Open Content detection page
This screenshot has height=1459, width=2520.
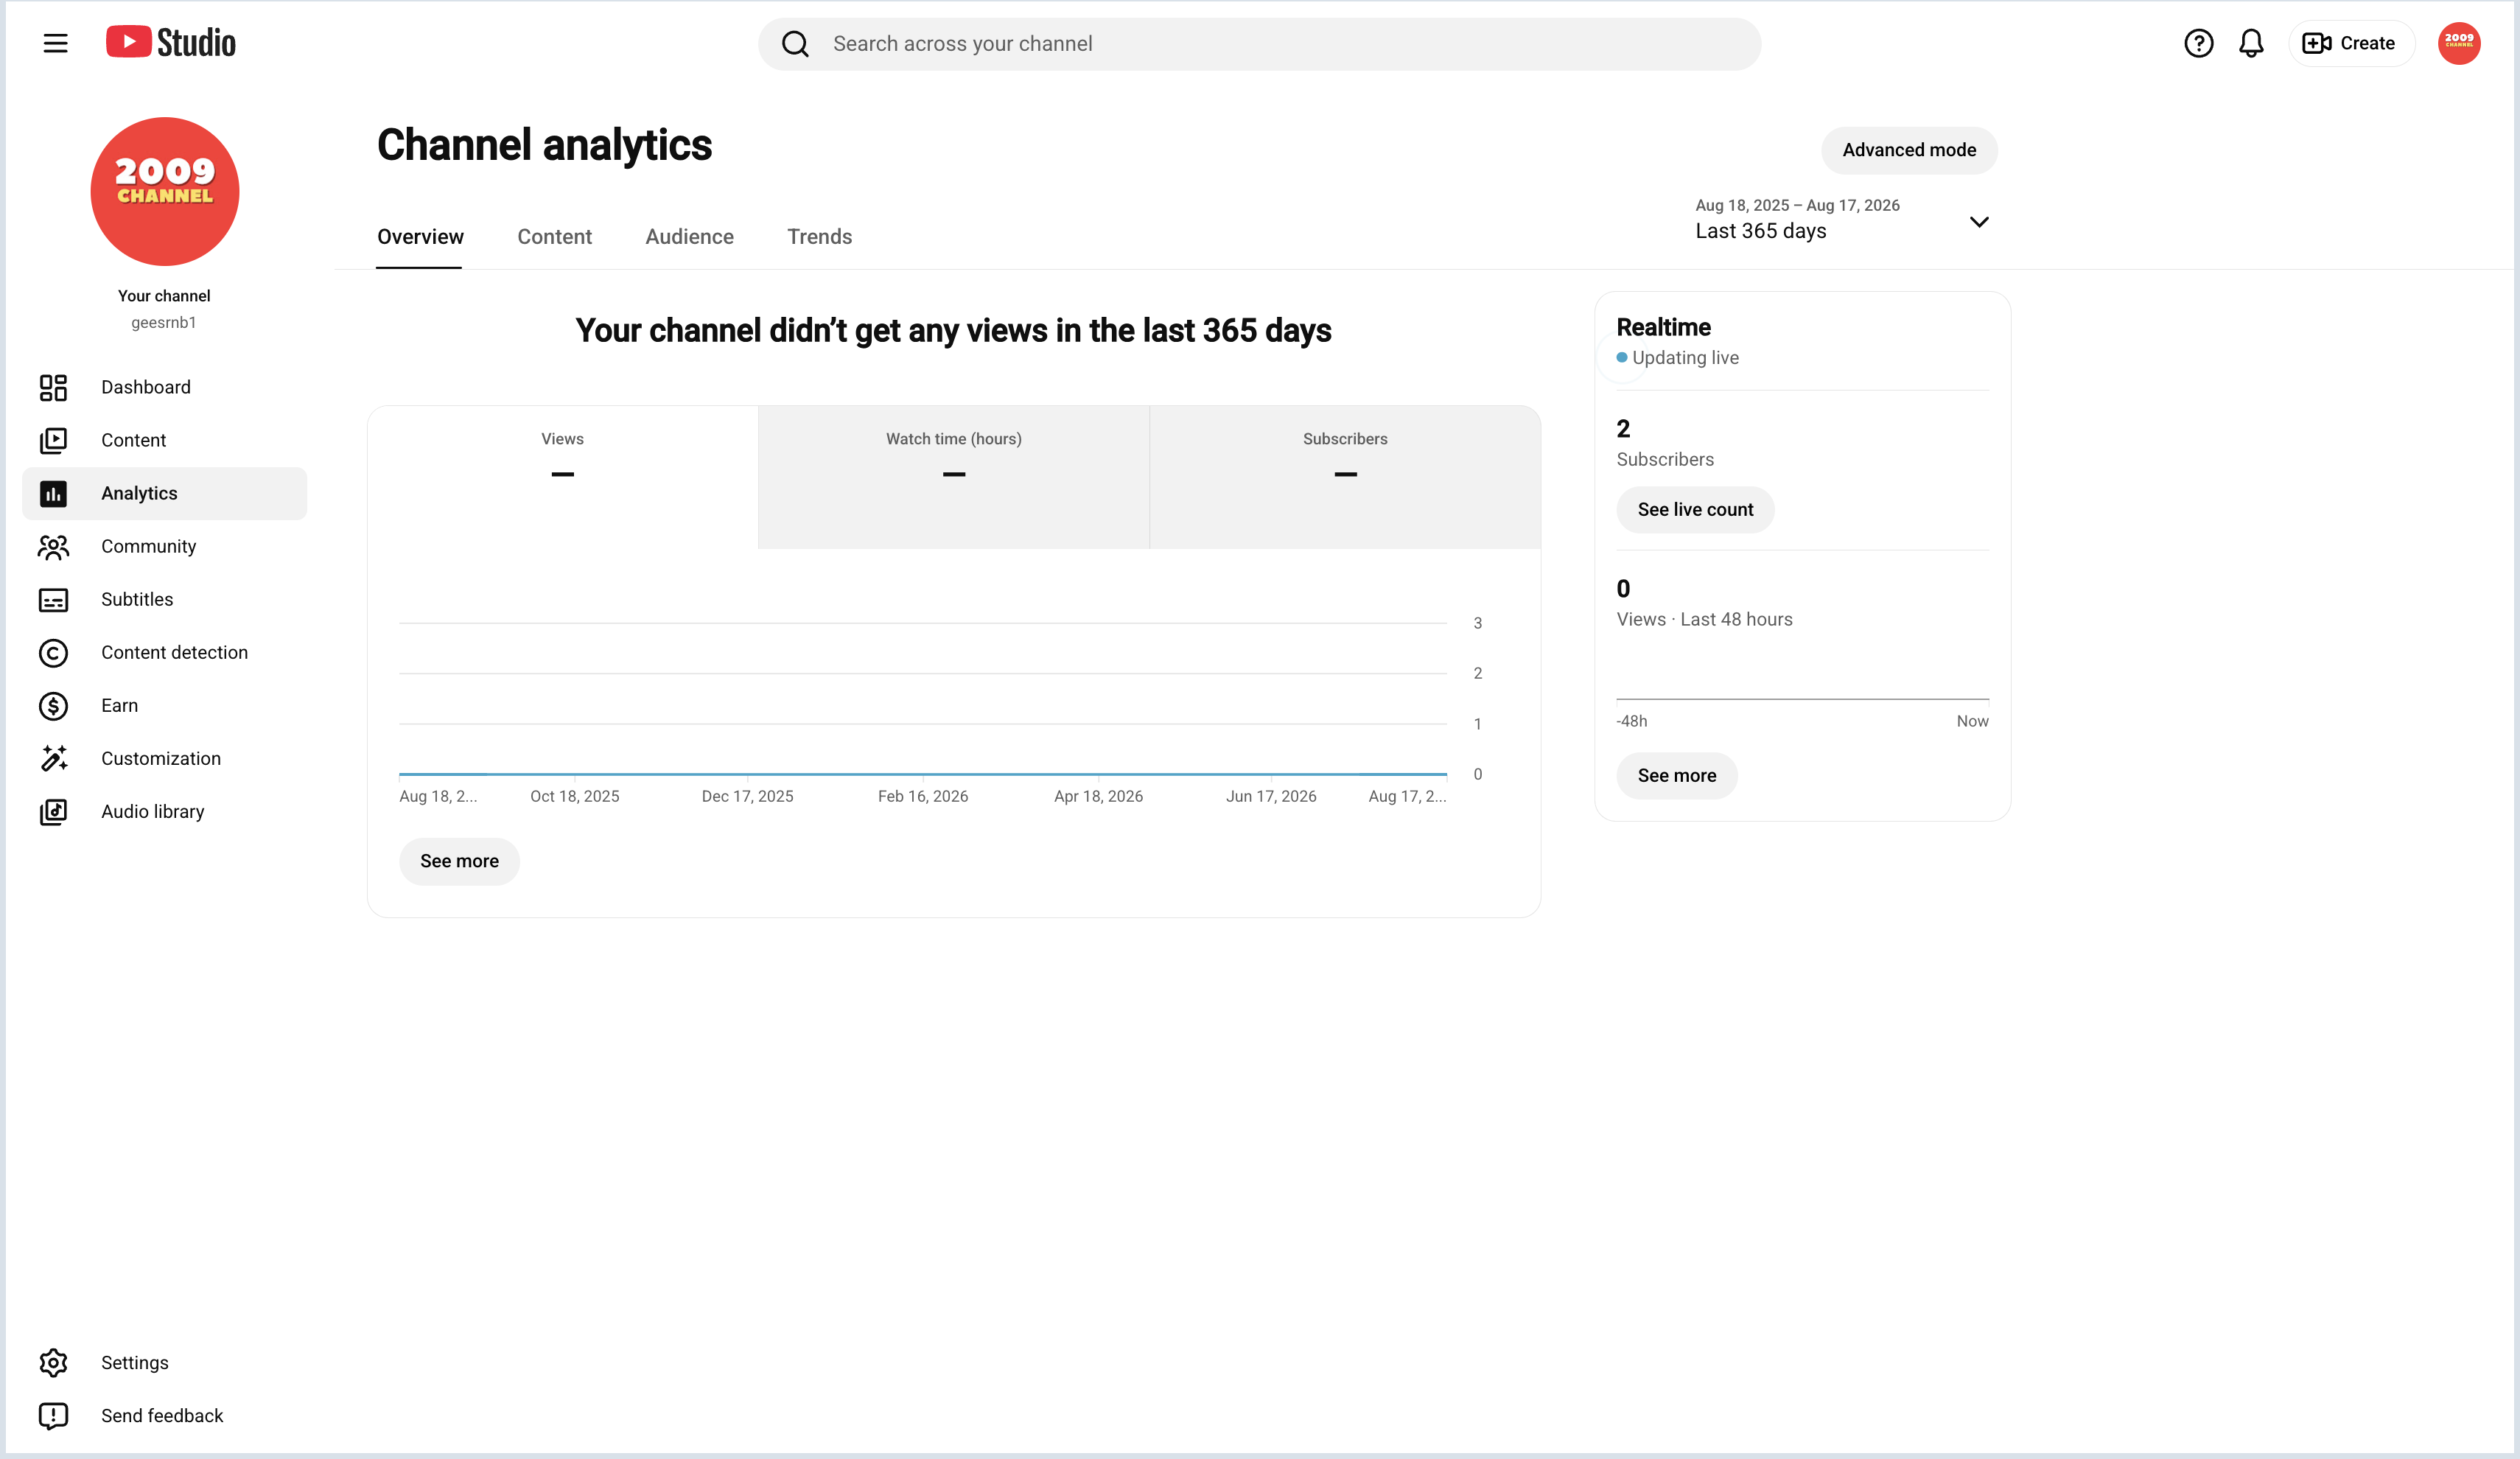(164, 652)
